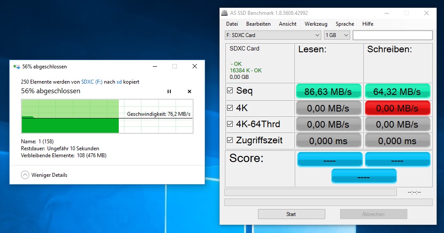Click the Seq write result 64,32 MB/s
The image size is (444, 233).
click(x=397, y=91)
